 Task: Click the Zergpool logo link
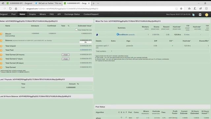4,14
